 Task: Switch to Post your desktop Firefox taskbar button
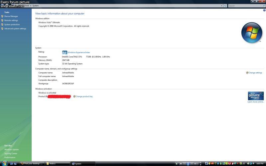click(32, 164)
